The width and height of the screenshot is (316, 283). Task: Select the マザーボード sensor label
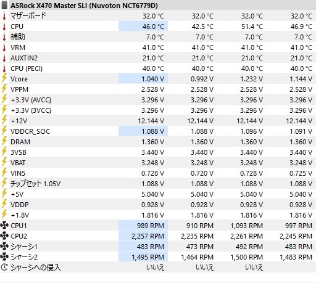tap(28, 16)
